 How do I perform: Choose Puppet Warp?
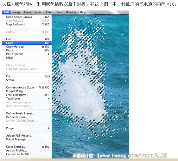click(27, 91)
